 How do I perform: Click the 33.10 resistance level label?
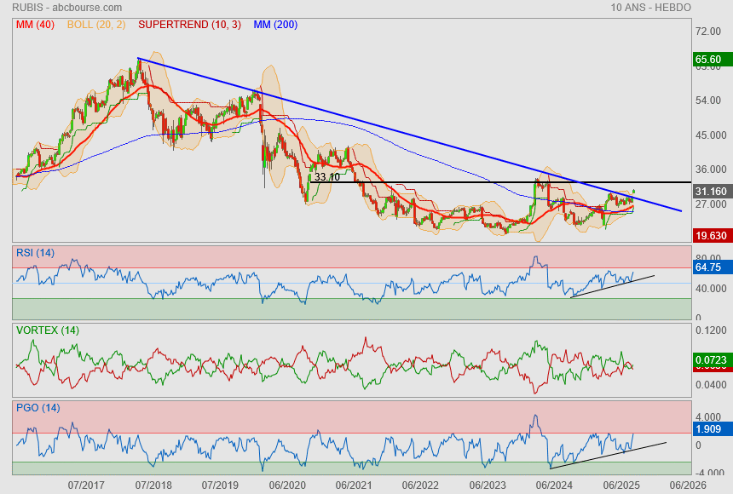click(326, 177)
